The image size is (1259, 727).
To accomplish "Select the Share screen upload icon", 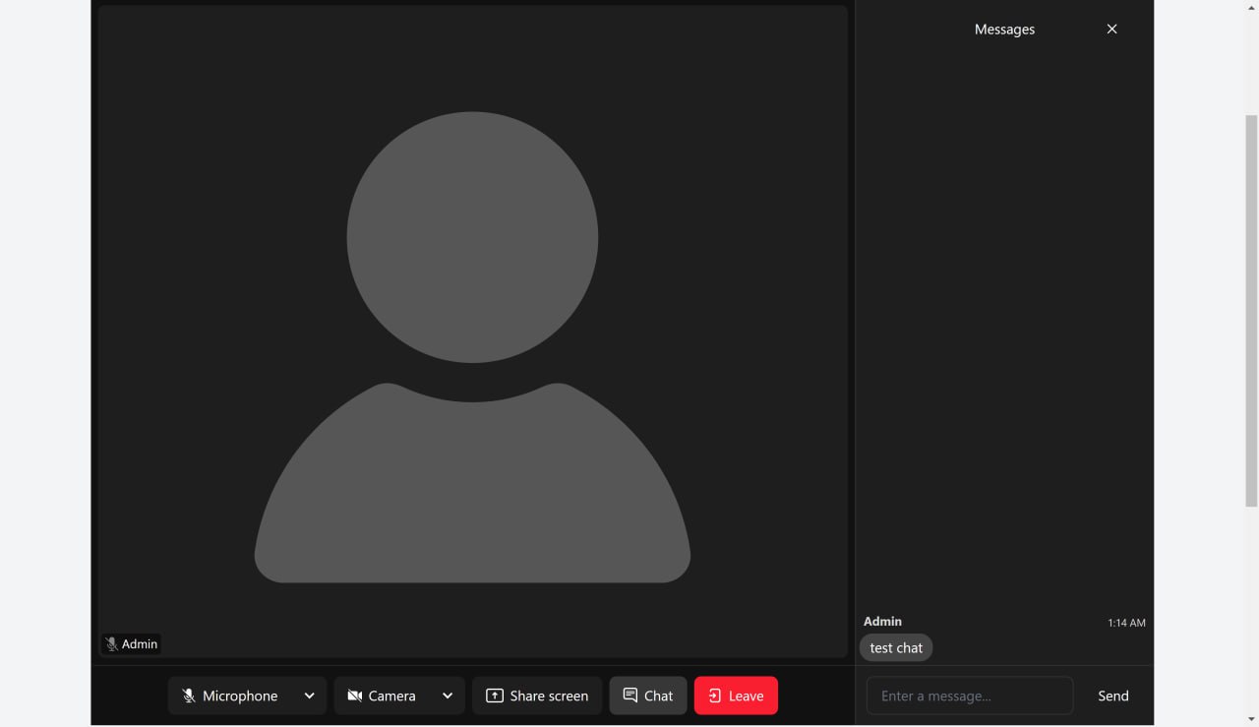I will pyautogui.click(x=494, y=696).
